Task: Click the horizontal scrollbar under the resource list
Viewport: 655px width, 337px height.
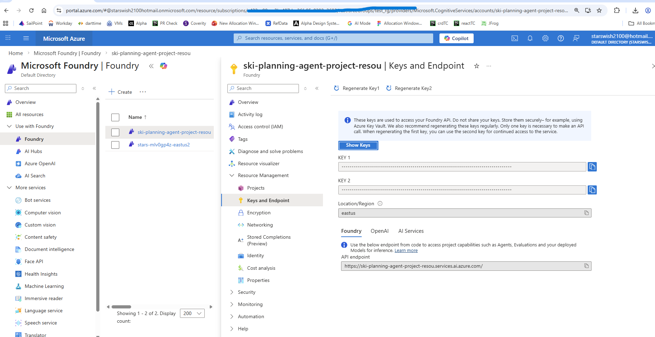Action: [x=121, y=307]
